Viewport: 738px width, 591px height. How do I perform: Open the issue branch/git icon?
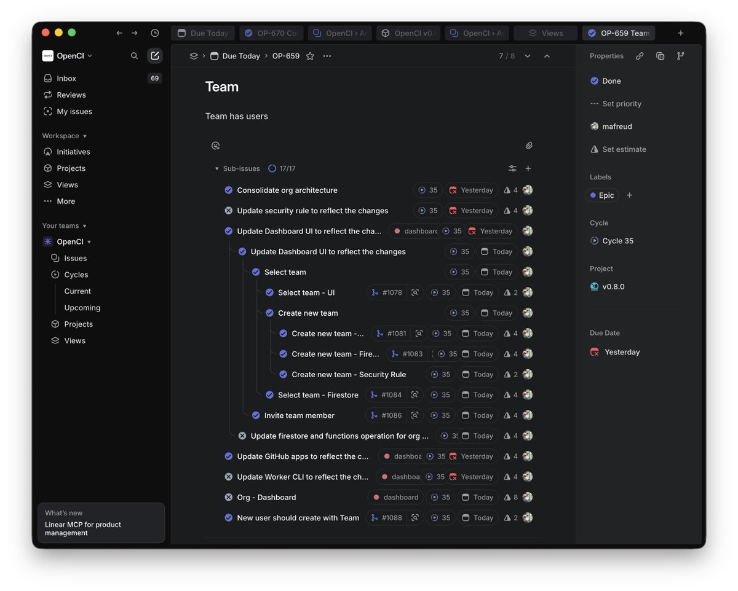click(680, 56)
